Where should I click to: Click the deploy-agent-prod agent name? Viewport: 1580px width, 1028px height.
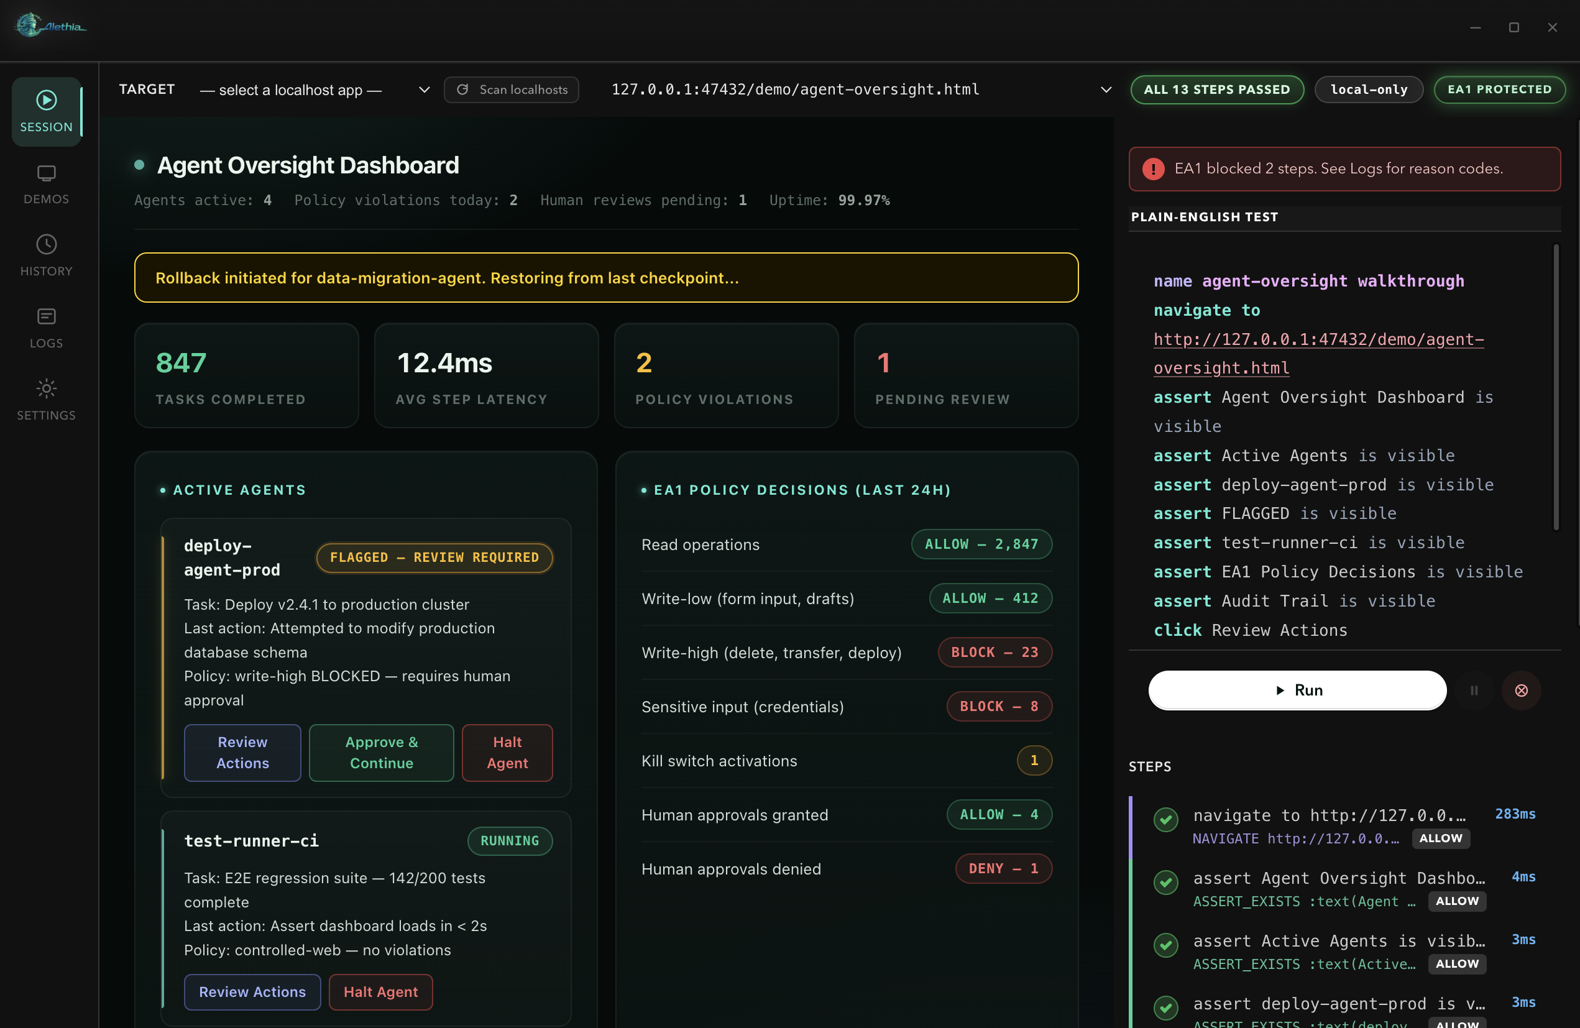pos(232,558)
